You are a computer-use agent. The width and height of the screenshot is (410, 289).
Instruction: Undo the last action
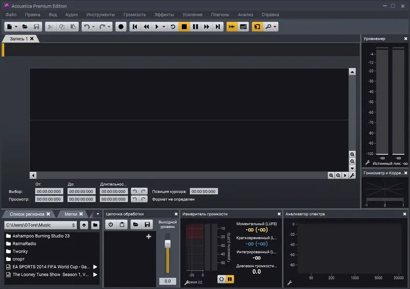coord(87,27)
